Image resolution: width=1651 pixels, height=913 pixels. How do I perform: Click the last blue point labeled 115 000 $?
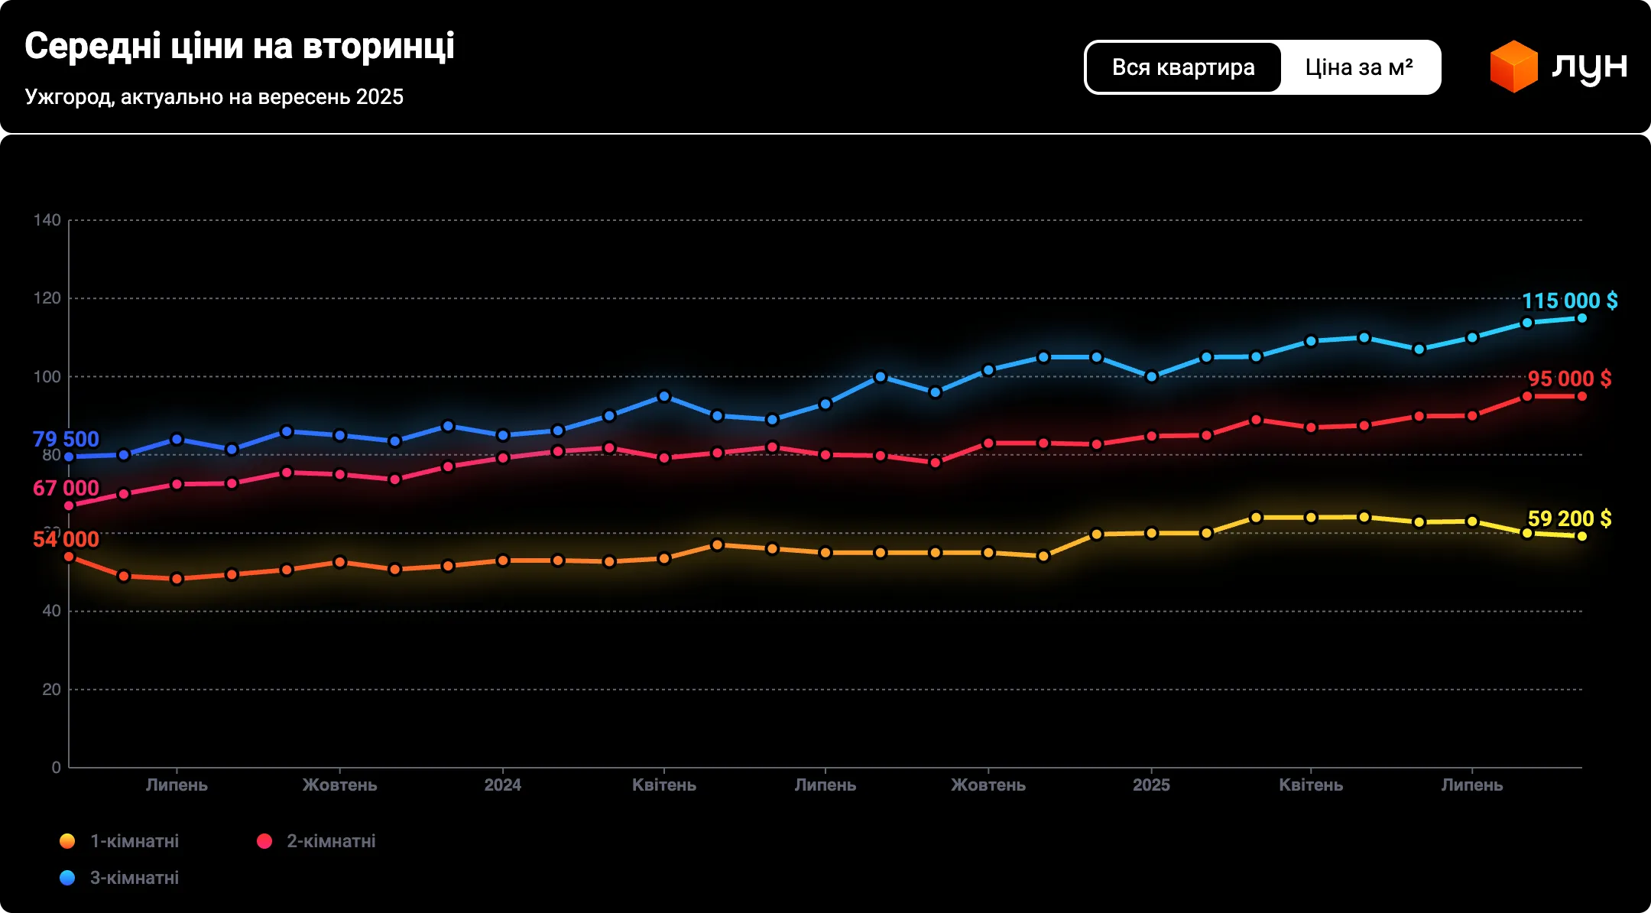(x=1581, y=318)
